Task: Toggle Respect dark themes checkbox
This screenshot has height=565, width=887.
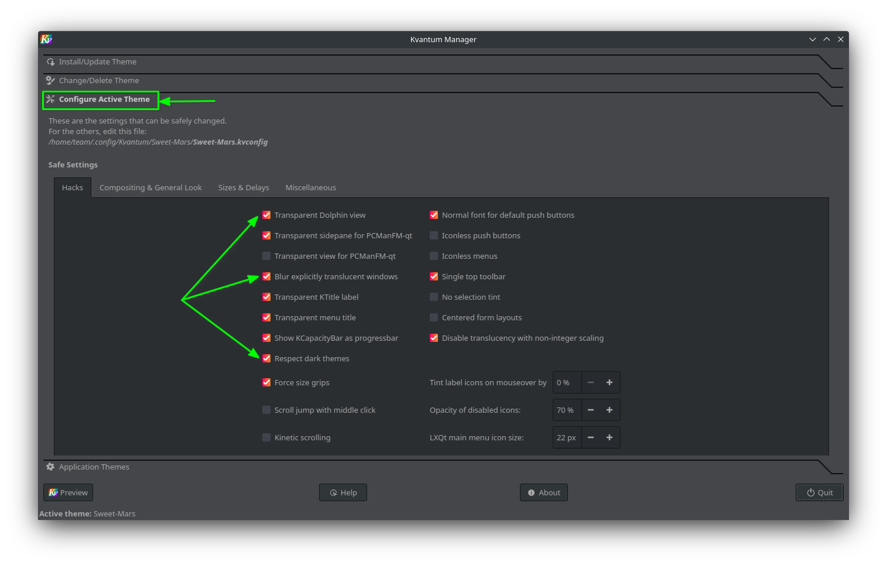Action: (266, 358)
